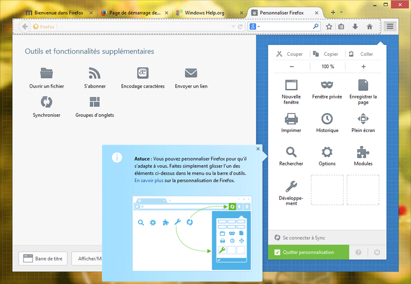Open the Options gear icon

click(327, 152)
